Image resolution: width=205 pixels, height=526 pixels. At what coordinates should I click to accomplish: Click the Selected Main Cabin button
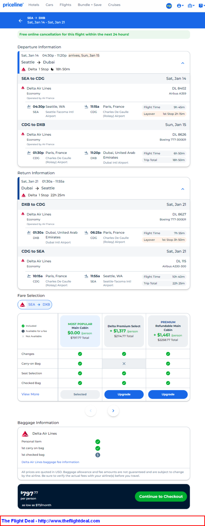click(x=80, y=394)
